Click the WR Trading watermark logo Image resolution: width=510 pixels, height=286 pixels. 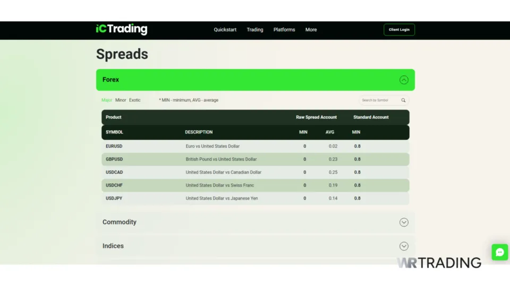pos(439,263)
